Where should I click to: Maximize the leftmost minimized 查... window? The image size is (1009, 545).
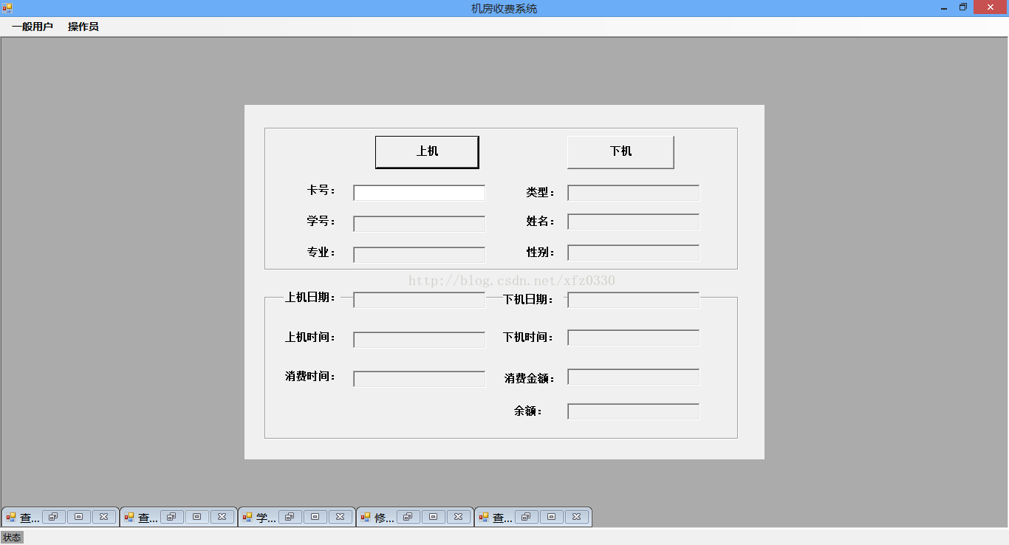tap(78, 517)
